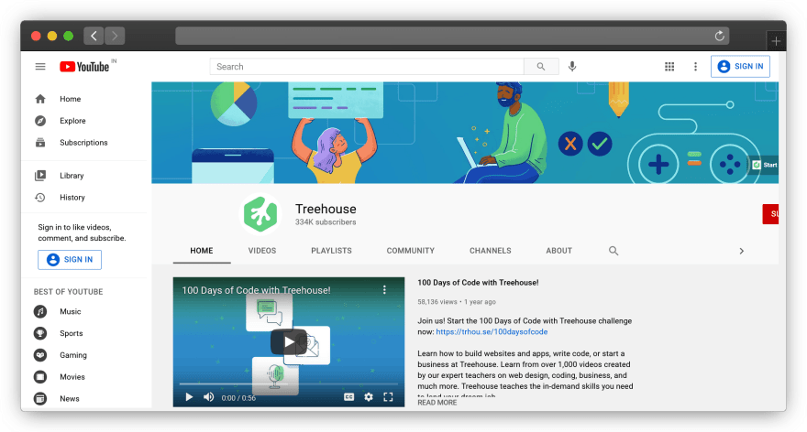Viewport: 807px width, 432px height.
Task: Click the Home sidebar icon
Action: (40, 99)
